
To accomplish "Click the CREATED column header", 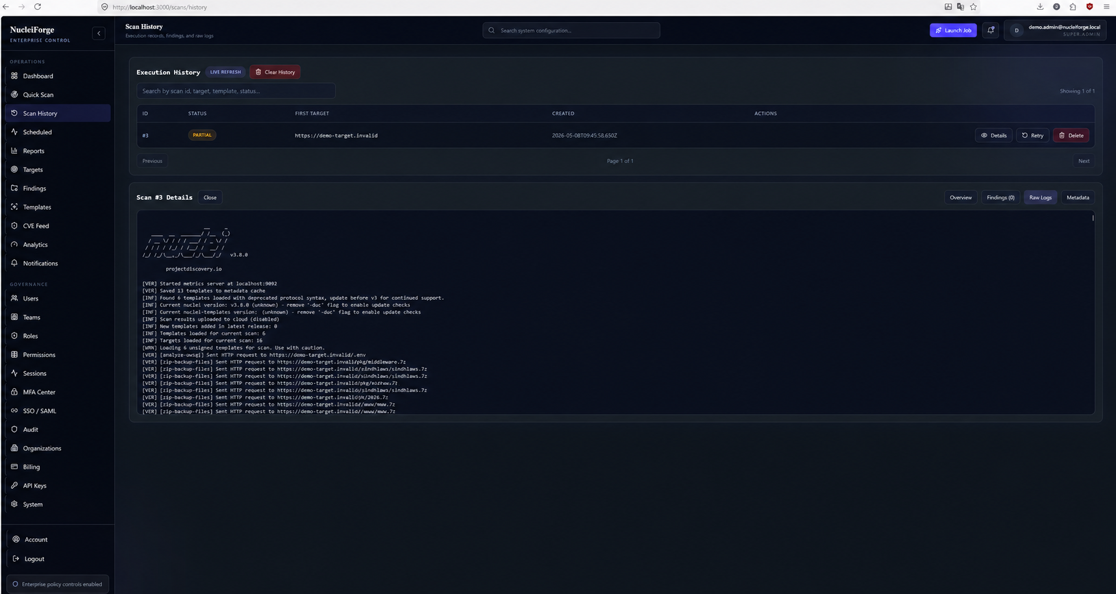I will click(563, 114).
